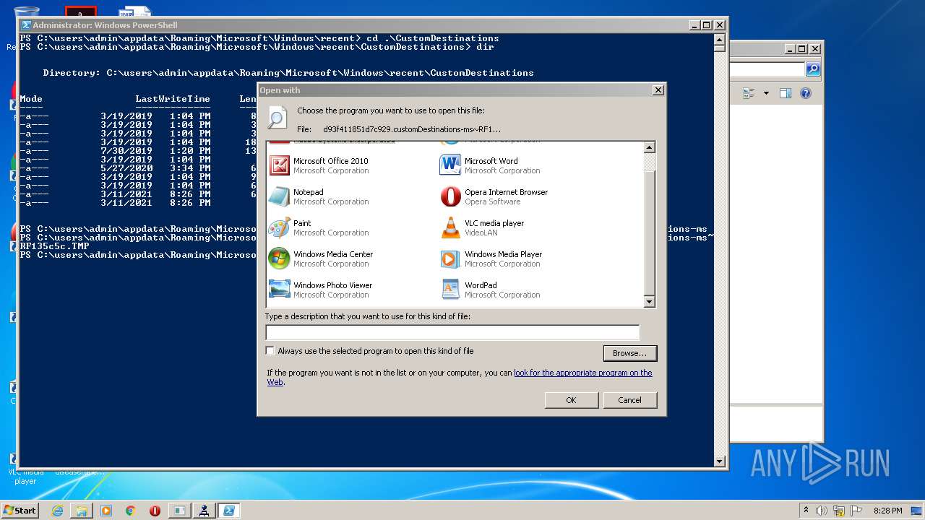Show hidden tray icons arrow
The height and width of the screenshot is (520, 925).
point(806,511)
